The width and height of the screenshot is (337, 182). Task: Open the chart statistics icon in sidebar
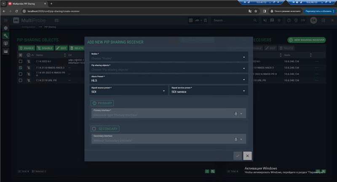click(6, 51)
